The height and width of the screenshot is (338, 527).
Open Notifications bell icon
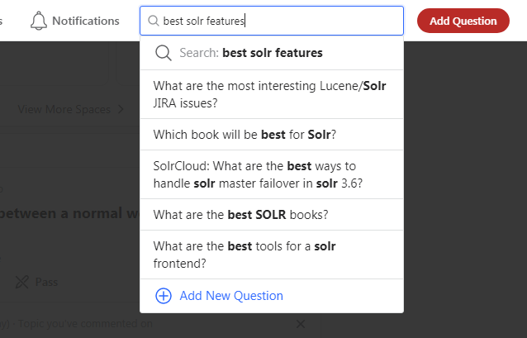click(x=39, y=21)
